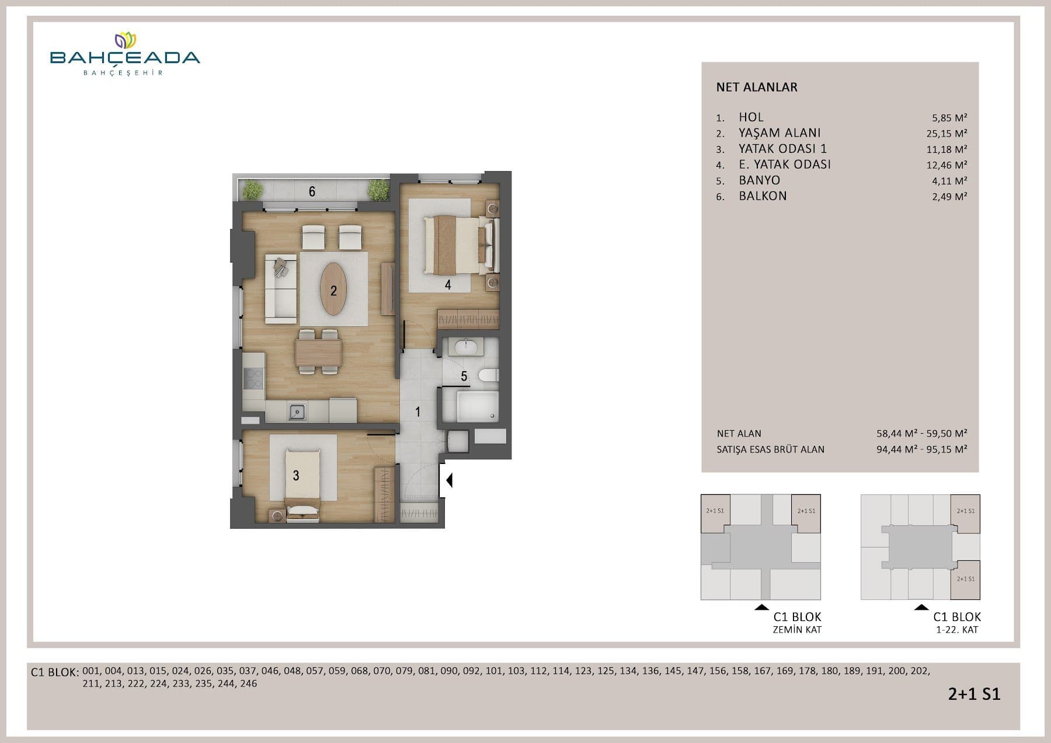Click room number 1 in the hall
The width and height of the screenshot is (1051, 743).
pos(417,412)
